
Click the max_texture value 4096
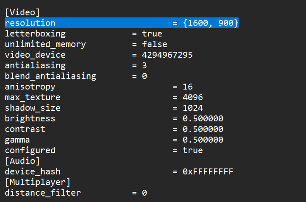click(193, 98)
